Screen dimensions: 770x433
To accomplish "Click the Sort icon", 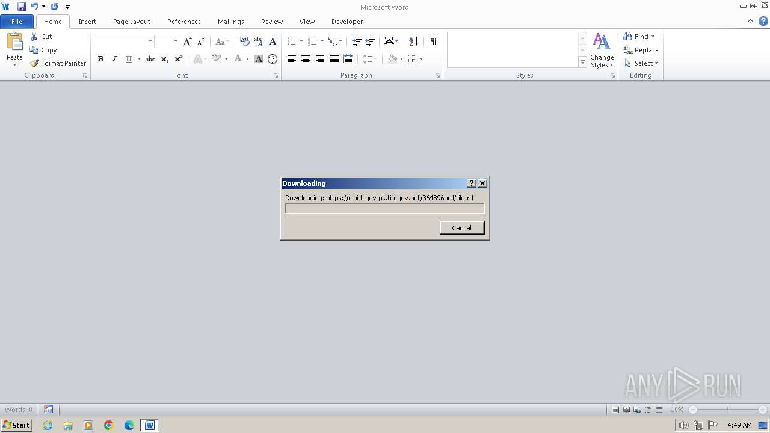I will click(413, 41).
